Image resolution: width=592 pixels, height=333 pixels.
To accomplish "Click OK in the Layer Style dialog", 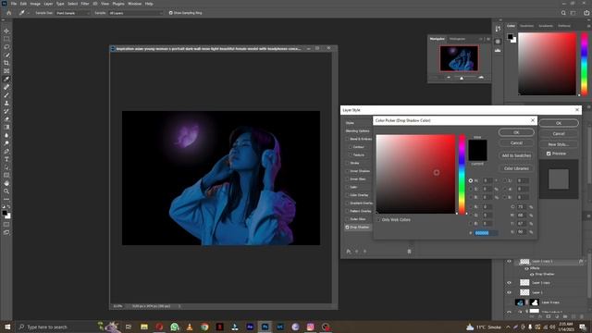I will pyautogui.click(x=559, y=123).
